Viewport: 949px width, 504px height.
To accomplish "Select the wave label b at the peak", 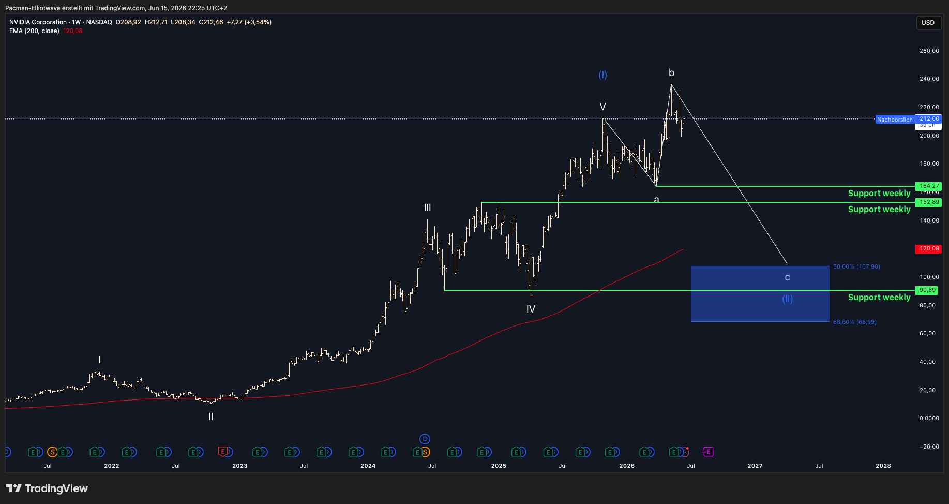I will point(671,73).
